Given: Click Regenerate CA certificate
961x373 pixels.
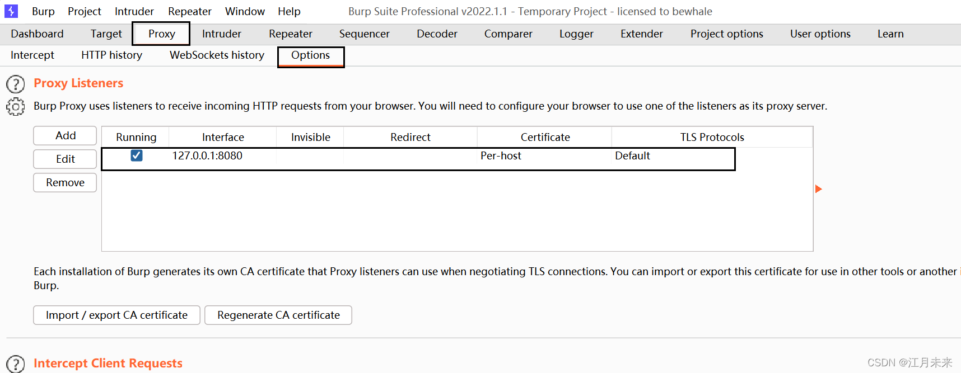Looking at the screenshot, I should point(278,315).
